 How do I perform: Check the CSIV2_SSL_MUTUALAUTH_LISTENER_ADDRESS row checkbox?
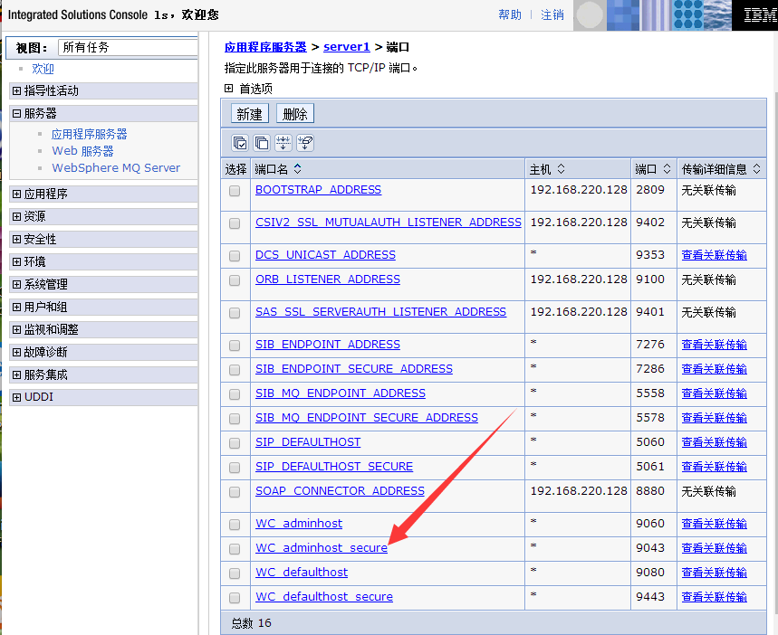[x=235, y=223]
